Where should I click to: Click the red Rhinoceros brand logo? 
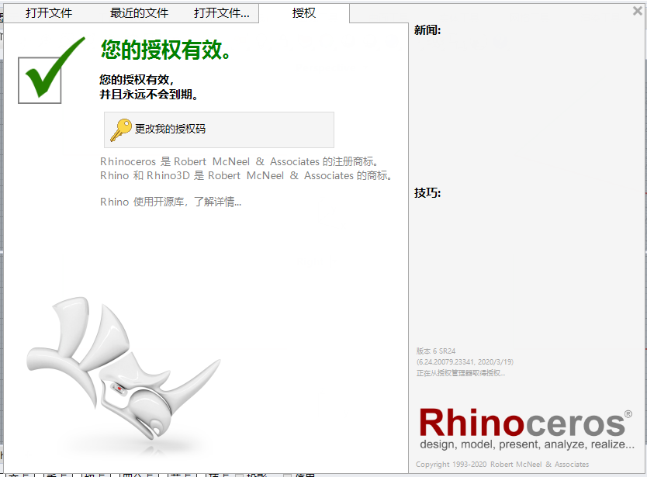[x=525, y=428]
